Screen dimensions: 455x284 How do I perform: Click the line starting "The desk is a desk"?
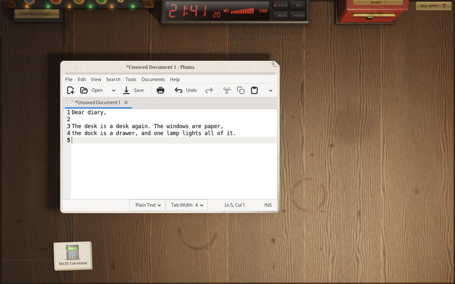coord(147,126)
